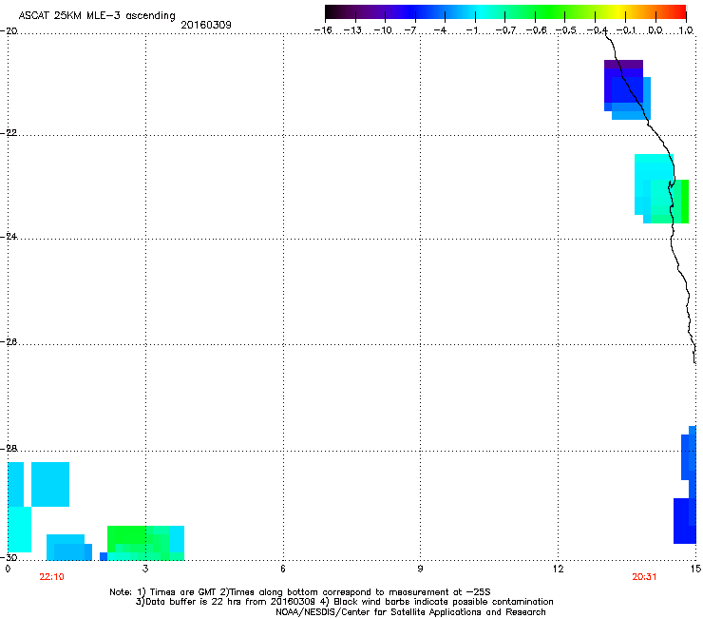Click the red time label 22:10
The height and width of the screenshot is (618, 703).
coord(51,577)
